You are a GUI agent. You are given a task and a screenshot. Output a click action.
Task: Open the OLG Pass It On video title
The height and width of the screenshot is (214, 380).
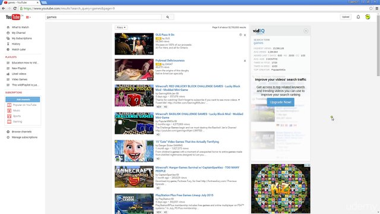click(x=165, y=34)
